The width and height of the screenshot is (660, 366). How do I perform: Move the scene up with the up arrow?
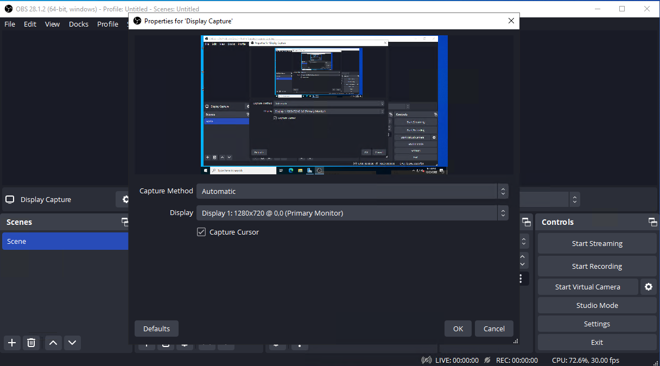(53, 343)
